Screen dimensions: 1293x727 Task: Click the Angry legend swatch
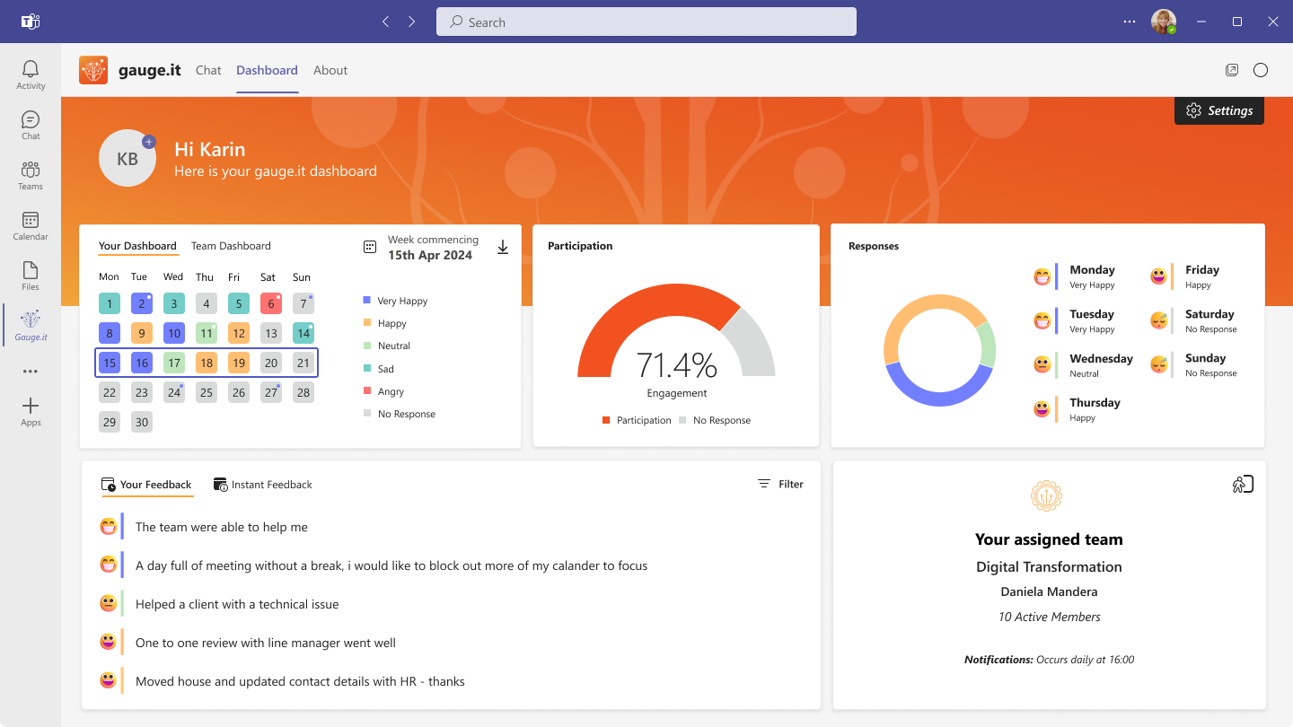(367, 390)
